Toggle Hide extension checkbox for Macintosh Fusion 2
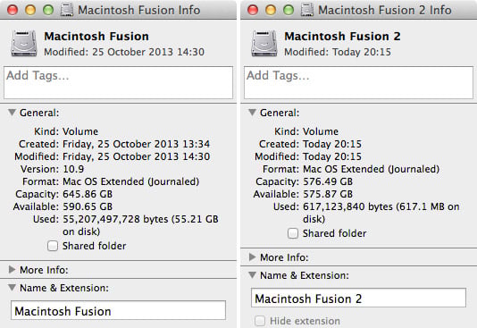477x328 pixels. tap(260, 321)
